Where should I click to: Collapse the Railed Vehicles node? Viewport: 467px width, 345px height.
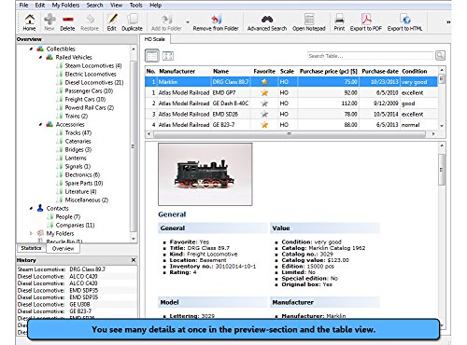(x=40, y=57)
